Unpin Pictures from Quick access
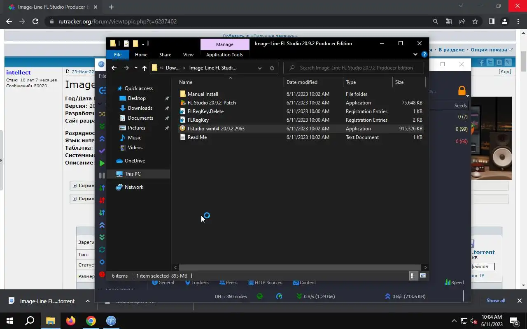The image size is (527, 329). tap(167, 128)
